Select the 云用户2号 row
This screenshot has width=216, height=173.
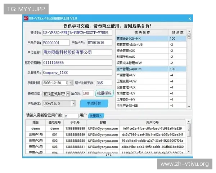point(105,141)
